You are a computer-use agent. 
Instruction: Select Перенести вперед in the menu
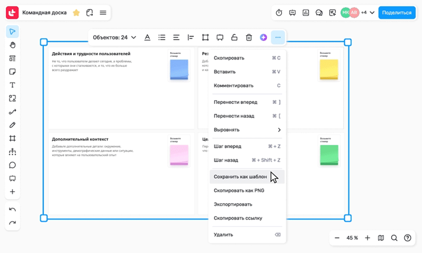(247, 102)
